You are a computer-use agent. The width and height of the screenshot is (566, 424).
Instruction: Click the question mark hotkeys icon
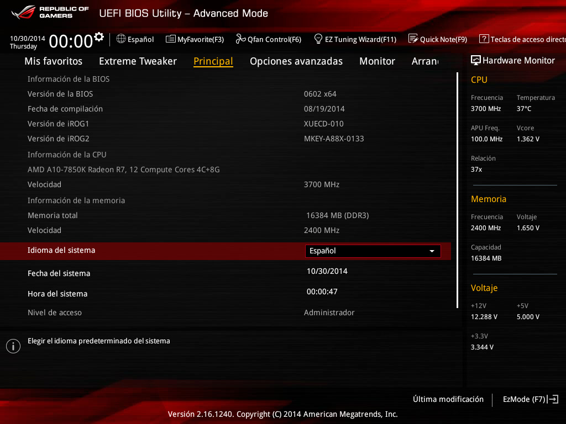click(x=484, y=39)
